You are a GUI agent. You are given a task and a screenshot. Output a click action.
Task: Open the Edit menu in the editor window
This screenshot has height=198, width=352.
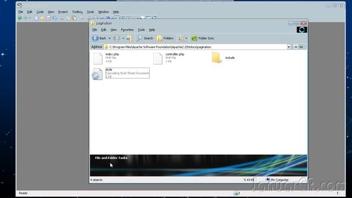point(30,12)
